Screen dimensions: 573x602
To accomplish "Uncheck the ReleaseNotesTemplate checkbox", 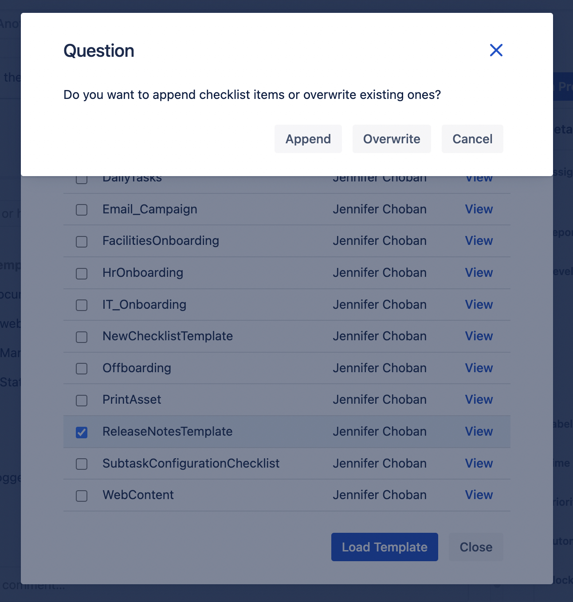I will 82,432.
